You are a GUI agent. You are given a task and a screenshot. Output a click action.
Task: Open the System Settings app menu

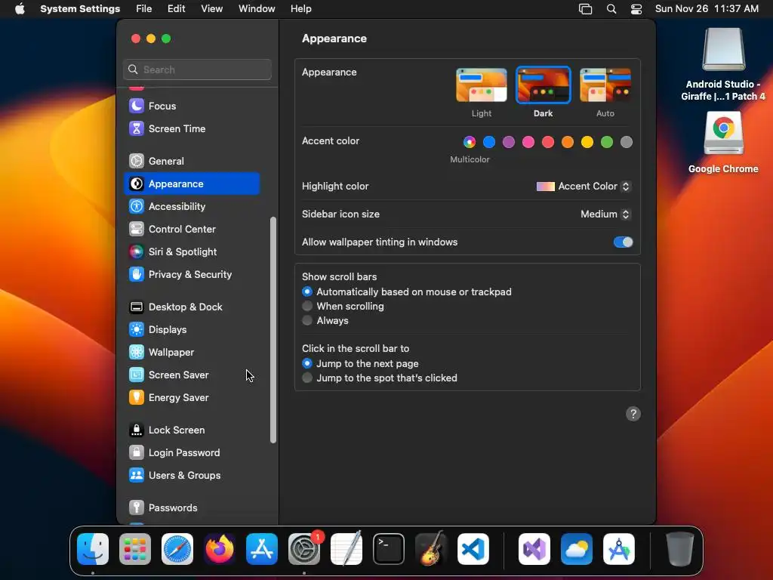[80, 9]
